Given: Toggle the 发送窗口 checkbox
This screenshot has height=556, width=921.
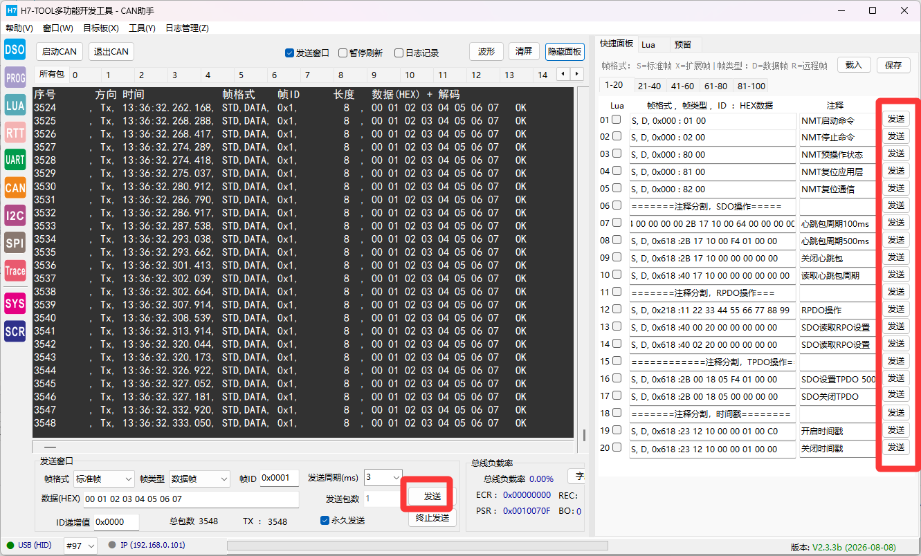Looking at the screenshot, I should (x=290, y=53).
